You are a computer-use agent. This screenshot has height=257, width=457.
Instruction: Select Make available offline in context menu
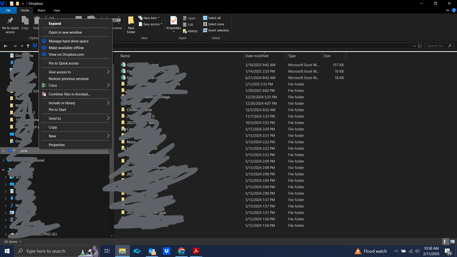tap(66, 48)
